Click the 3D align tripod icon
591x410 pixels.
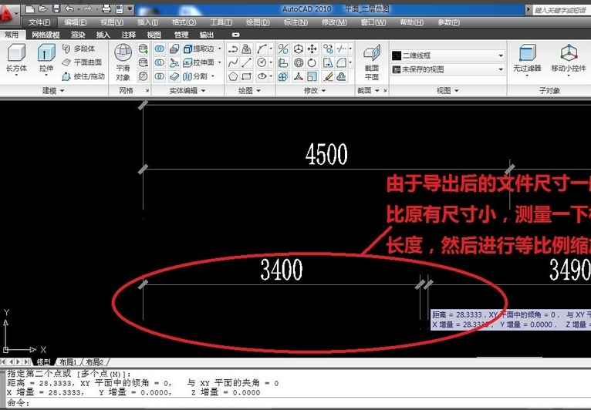point(298,76)
